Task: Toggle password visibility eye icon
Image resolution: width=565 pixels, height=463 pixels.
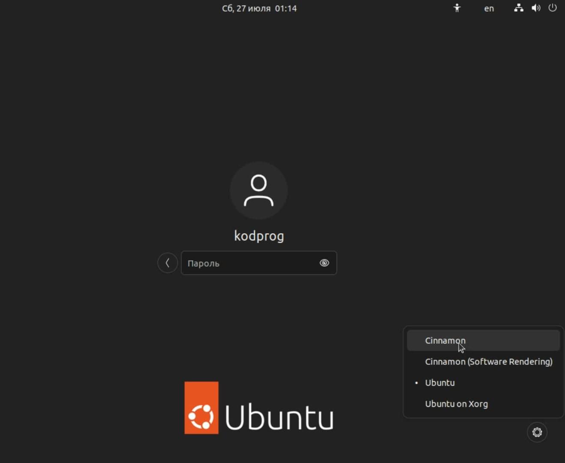Action: click(x=325, y=263)
